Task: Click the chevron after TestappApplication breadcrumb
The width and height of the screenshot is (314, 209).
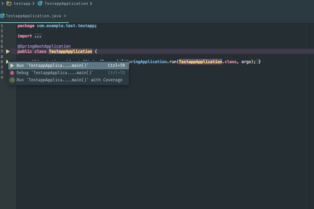Action: pyautogui.click(x=91, y=3)
